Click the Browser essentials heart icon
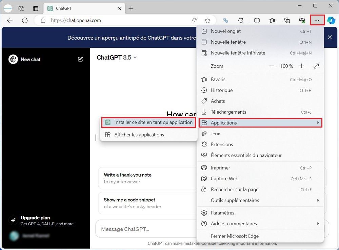The width and height of the screenshot is (339, 250). pyautogui.click(x=302, y=20)
